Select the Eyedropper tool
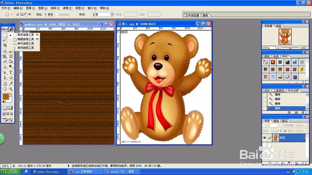The width and height of the screenshot is (312, 175). coord(11,84)
